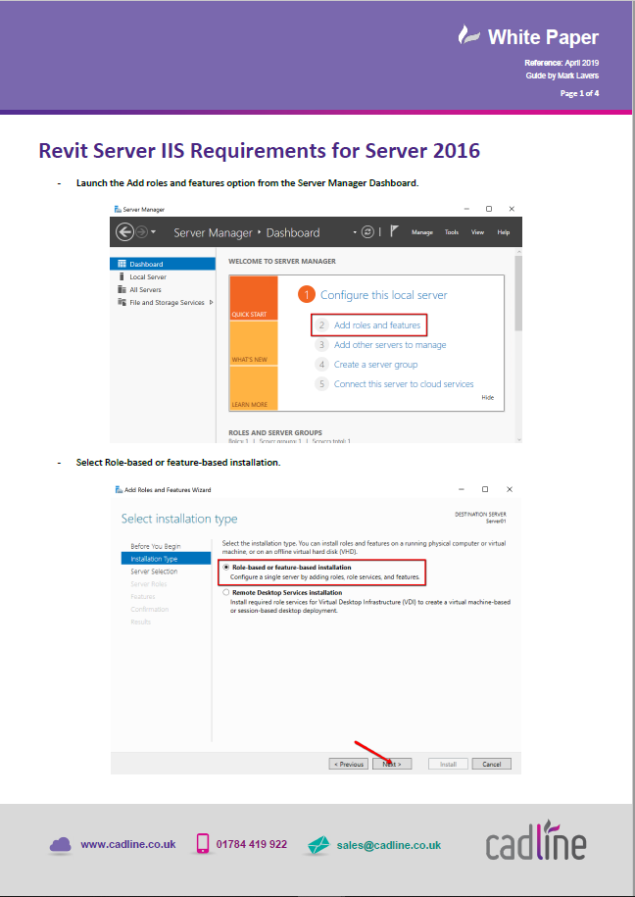Screen dimensions: 635x897
Task: Minimize the Server Manager window
Action: coord(466,209)
